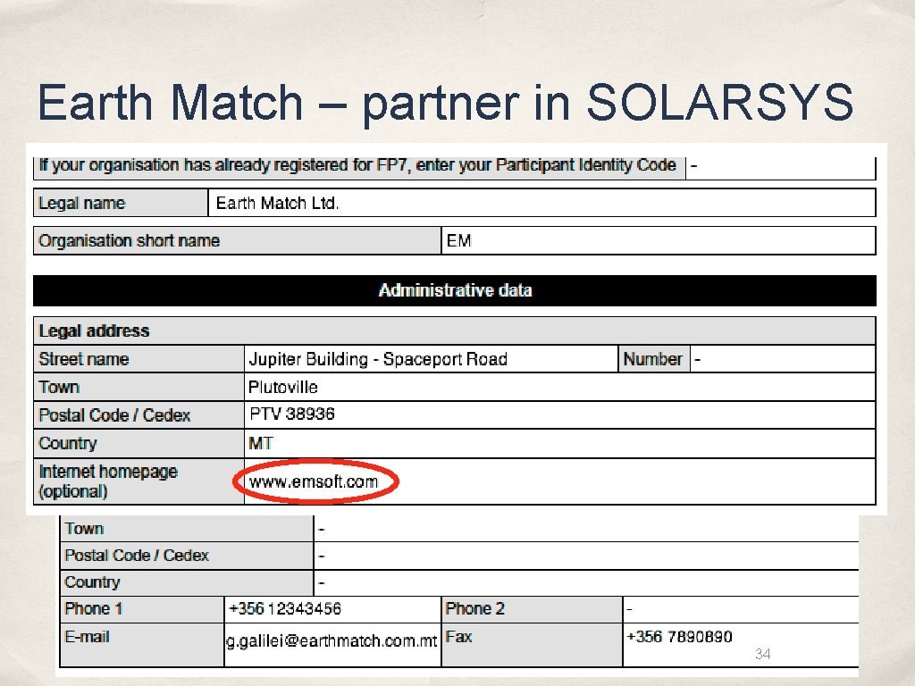The image size is (915, 686).
Task: Click the 'Fax' label
Action: (458, 636)
